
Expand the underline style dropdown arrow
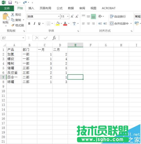pyautogui.click(x=43, y=23)
